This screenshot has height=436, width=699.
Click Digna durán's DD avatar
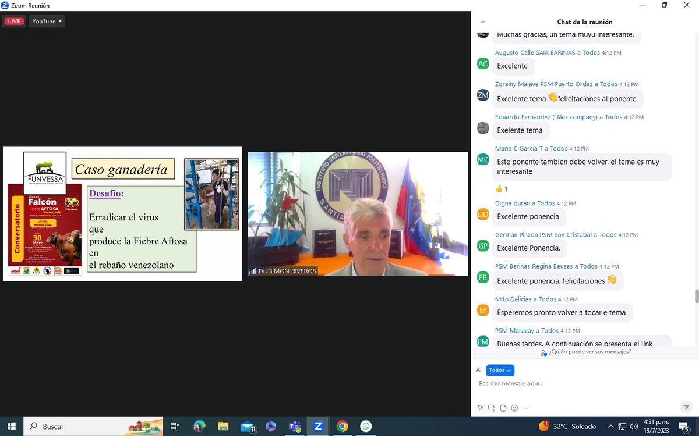pos(483,214)
